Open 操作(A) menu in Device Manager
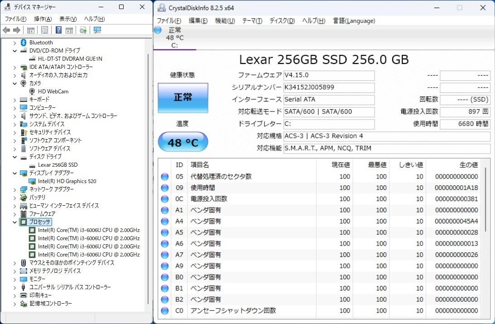Image resolution: width=495 pixels, height=324 pixels. (x=43, y=19)
